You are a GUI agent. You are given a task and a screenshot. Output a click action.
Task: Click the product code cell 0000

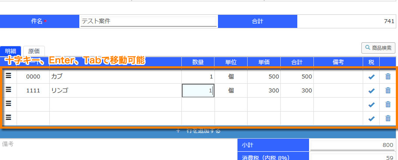(33, 77)
